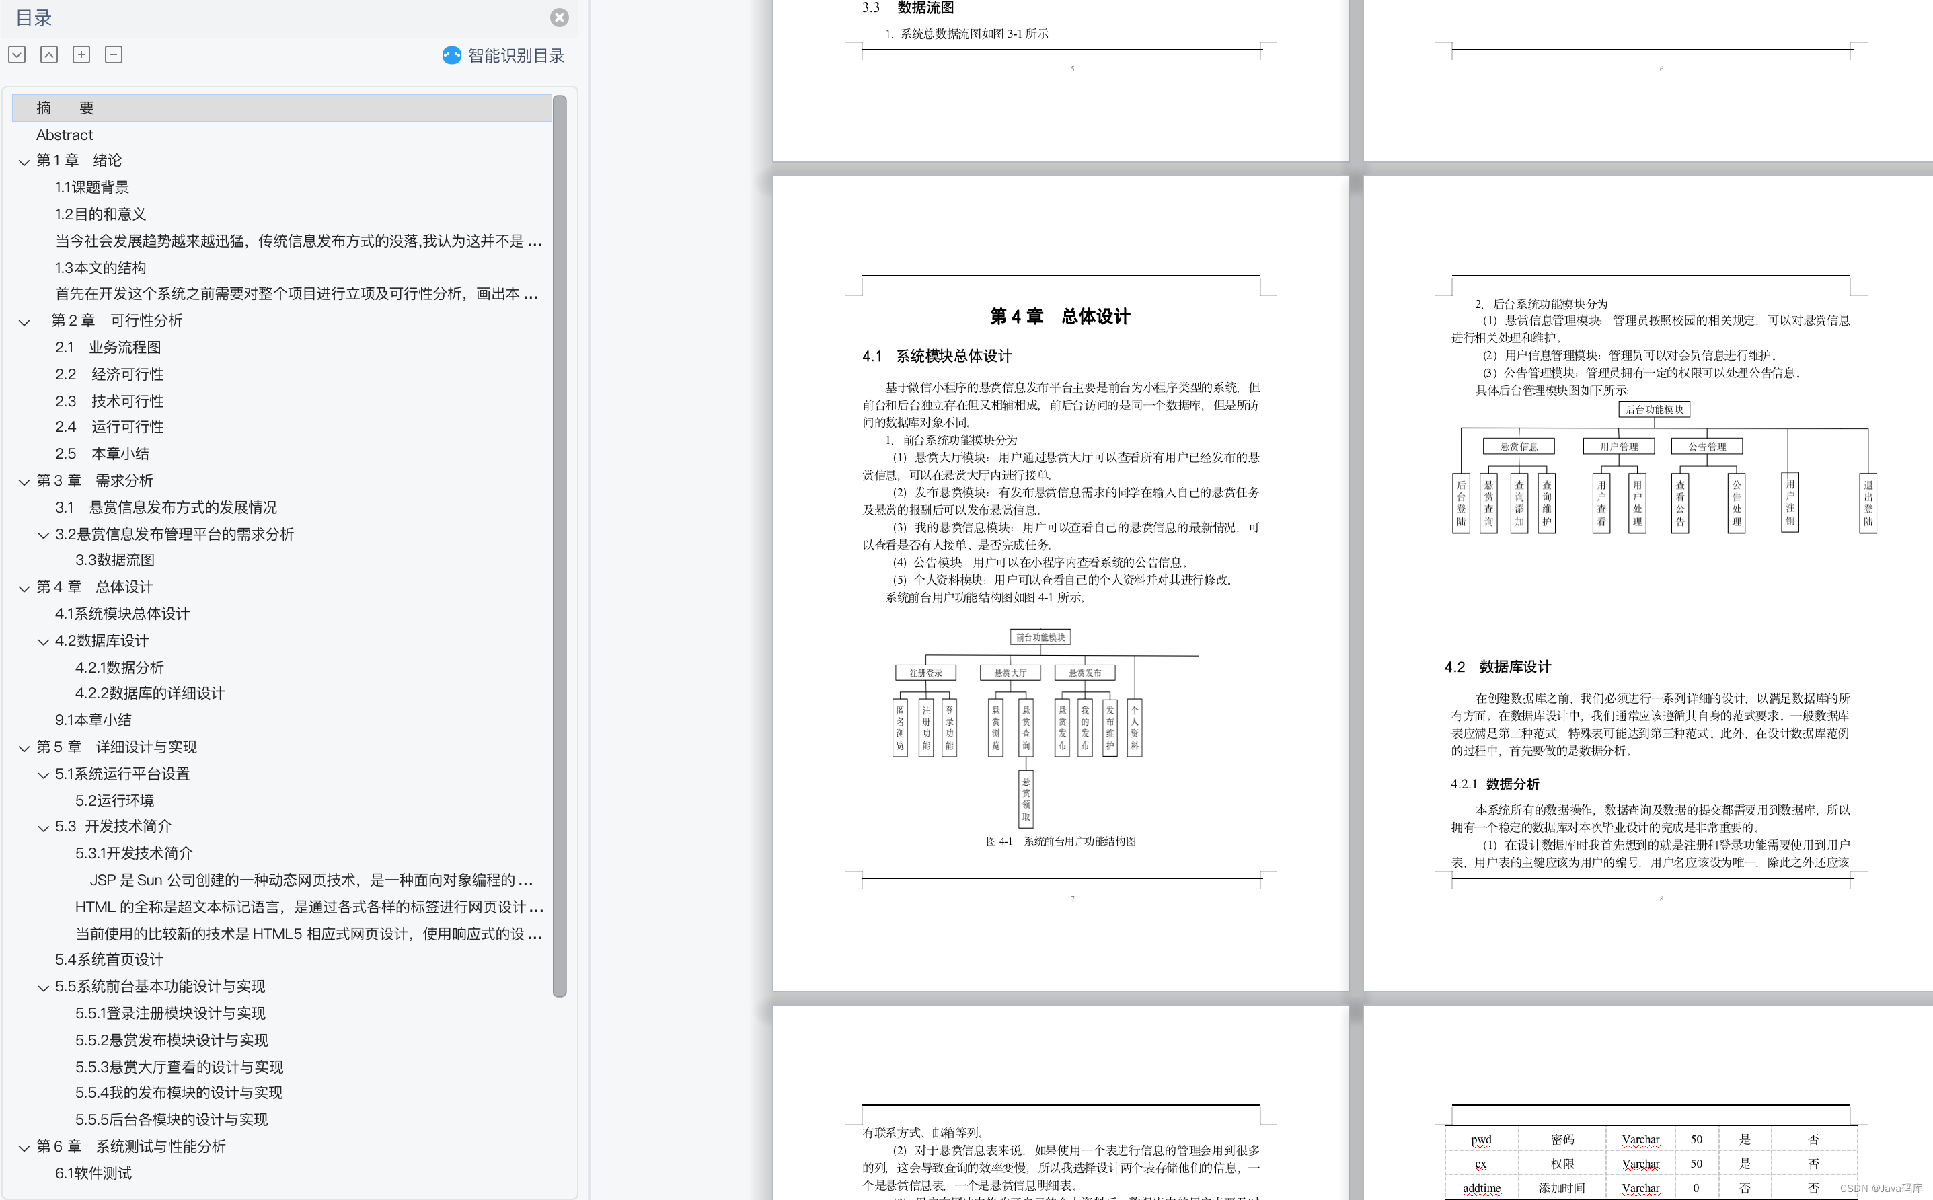
Task: Open 5.5.1登录注册模块设计与实现 entry
Action: click(171, 1014)
